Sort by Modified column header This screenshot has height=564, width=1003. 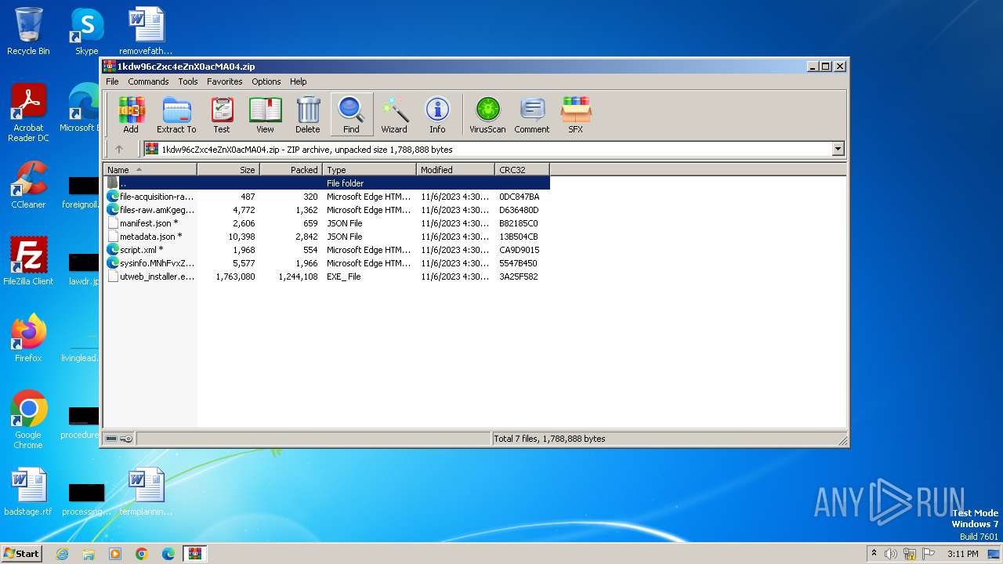(x=456, y=169)
